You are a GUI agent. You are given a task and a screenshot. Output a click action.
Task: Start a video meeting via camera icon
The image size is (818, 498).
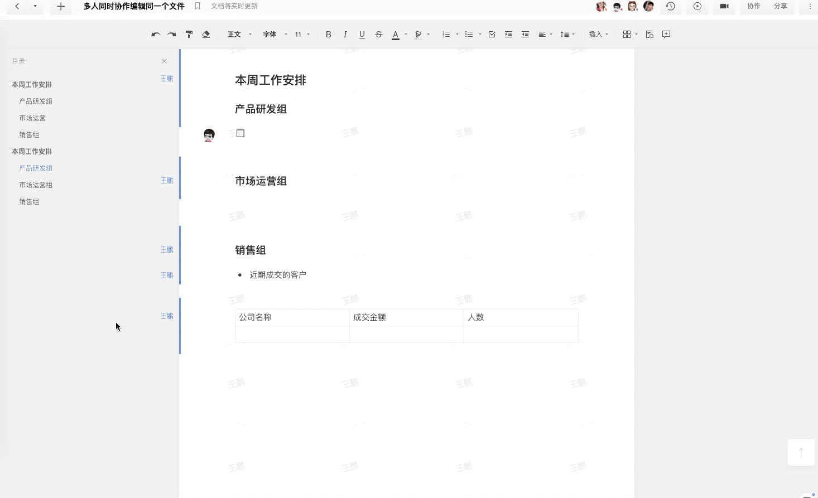pyautogui.click(x=724, y=6)
